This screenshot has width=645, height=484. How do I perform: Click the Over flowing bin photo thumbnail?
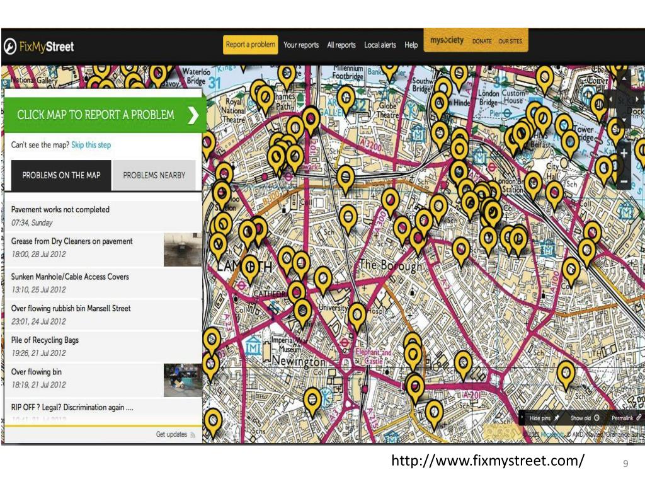pos(183,380)
